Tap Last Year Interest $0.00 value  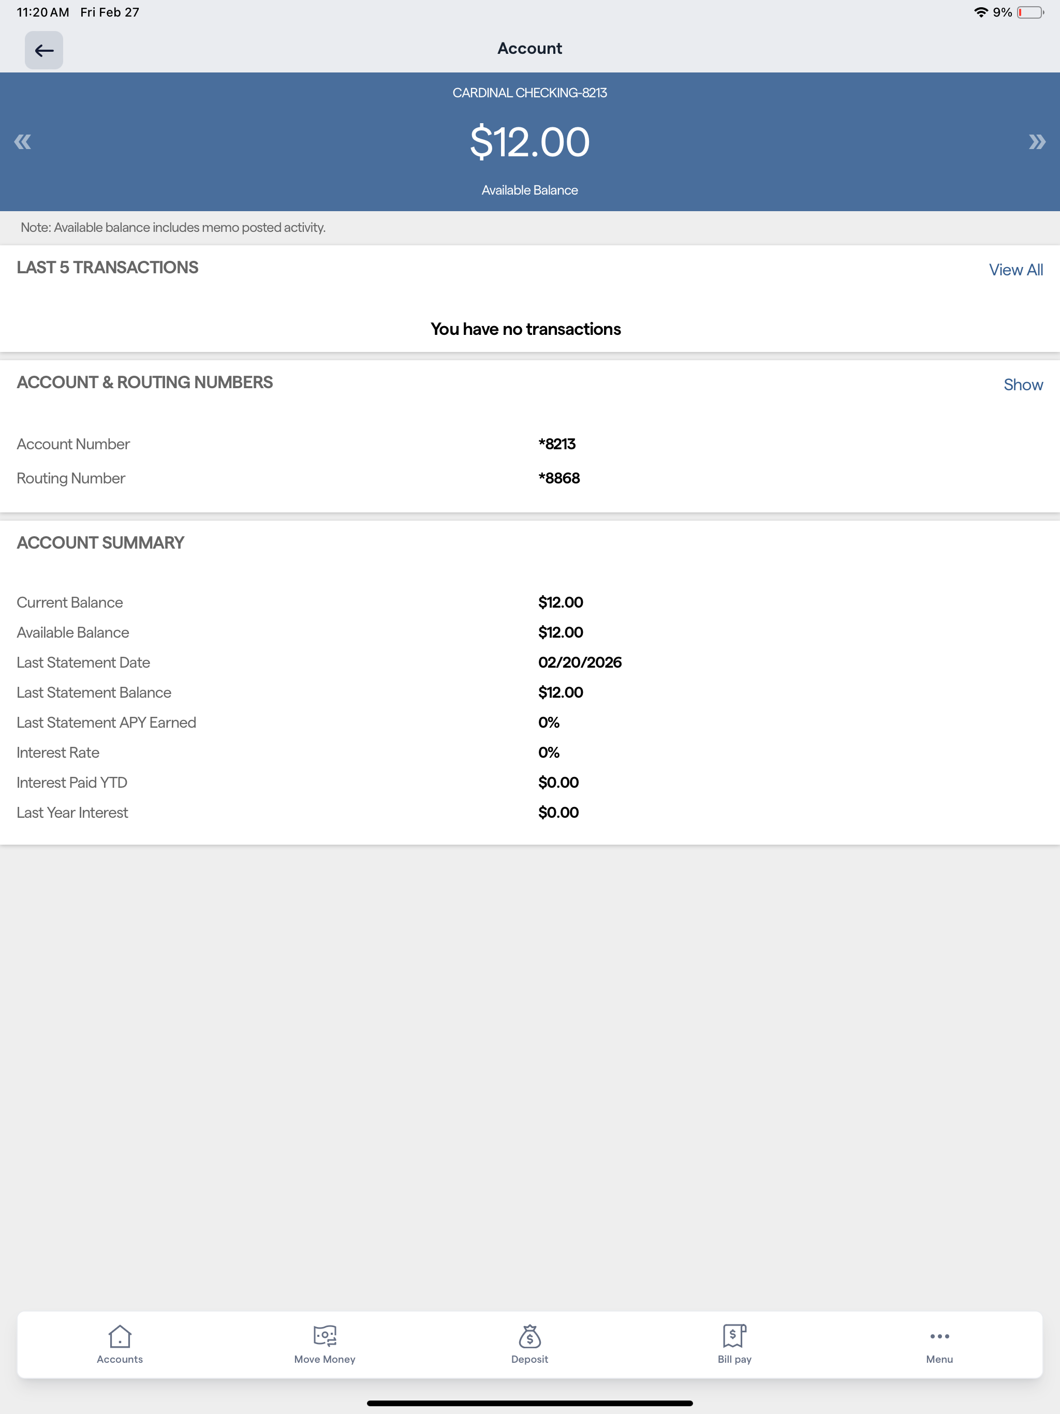click(559, 813)
